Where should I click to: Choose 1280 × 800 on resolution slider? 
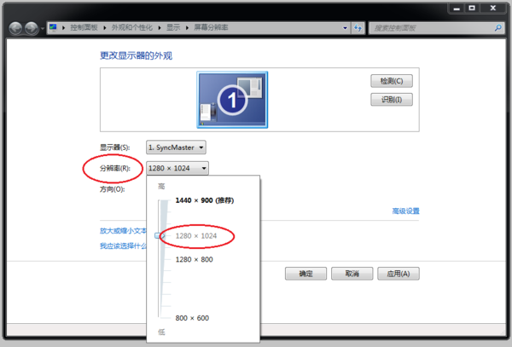[x=195, y=259]
